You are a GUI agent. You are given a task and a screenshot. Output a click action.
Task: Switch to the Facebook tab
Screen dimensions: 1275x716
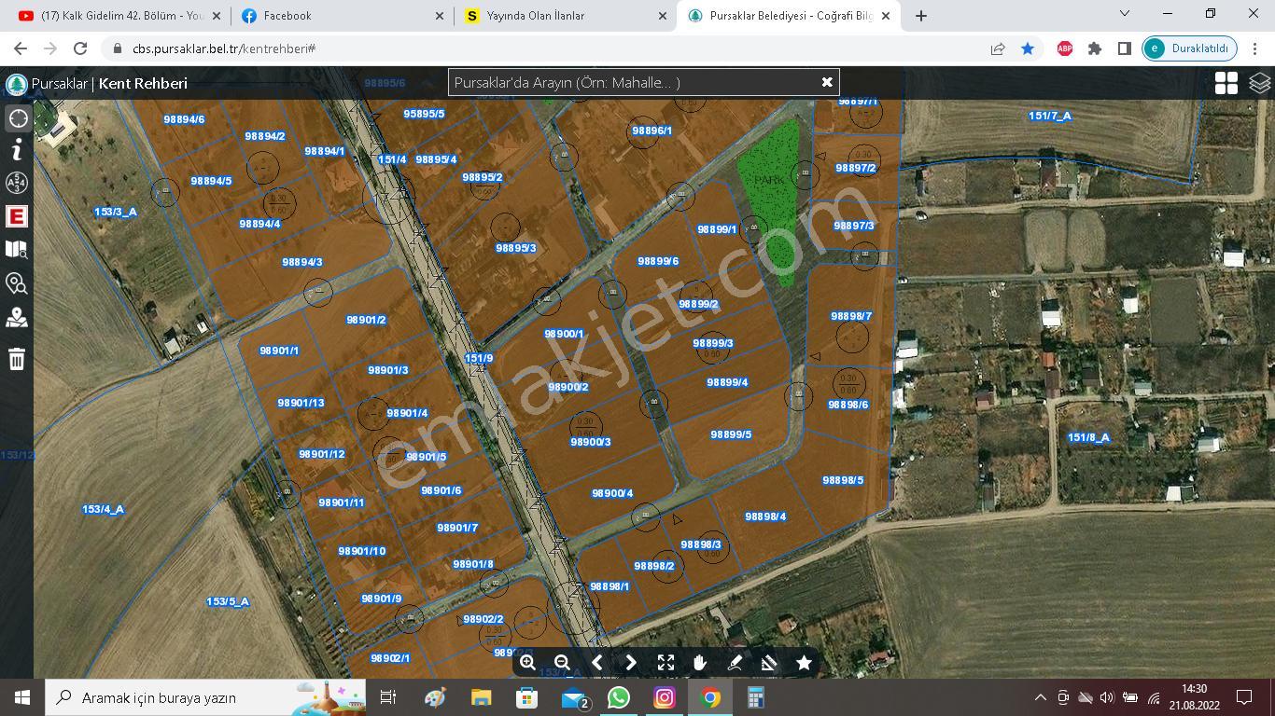(x=343, y=16)
